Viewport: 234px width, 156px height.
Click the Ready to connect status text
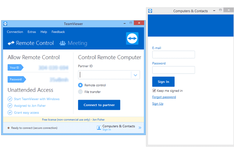tap(34, 128)
